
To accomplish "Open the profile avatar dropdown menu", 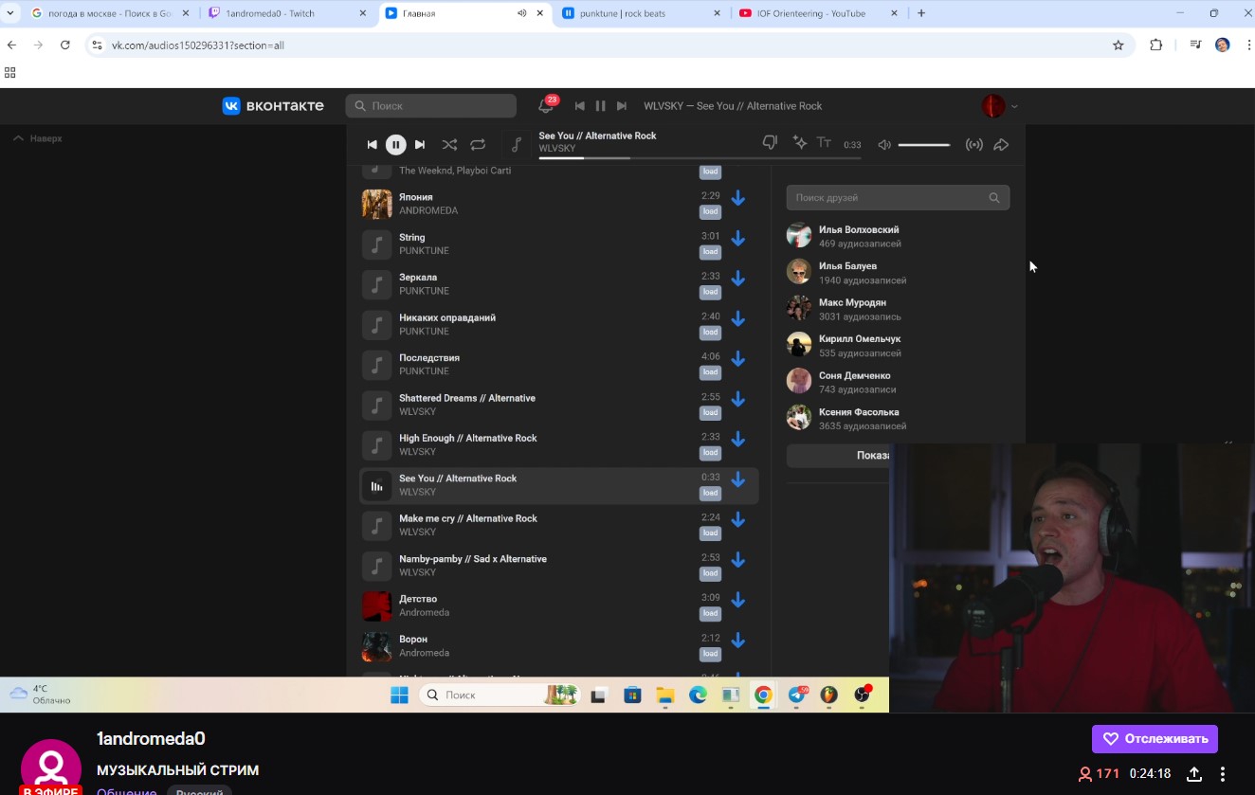I will 1000,106.
